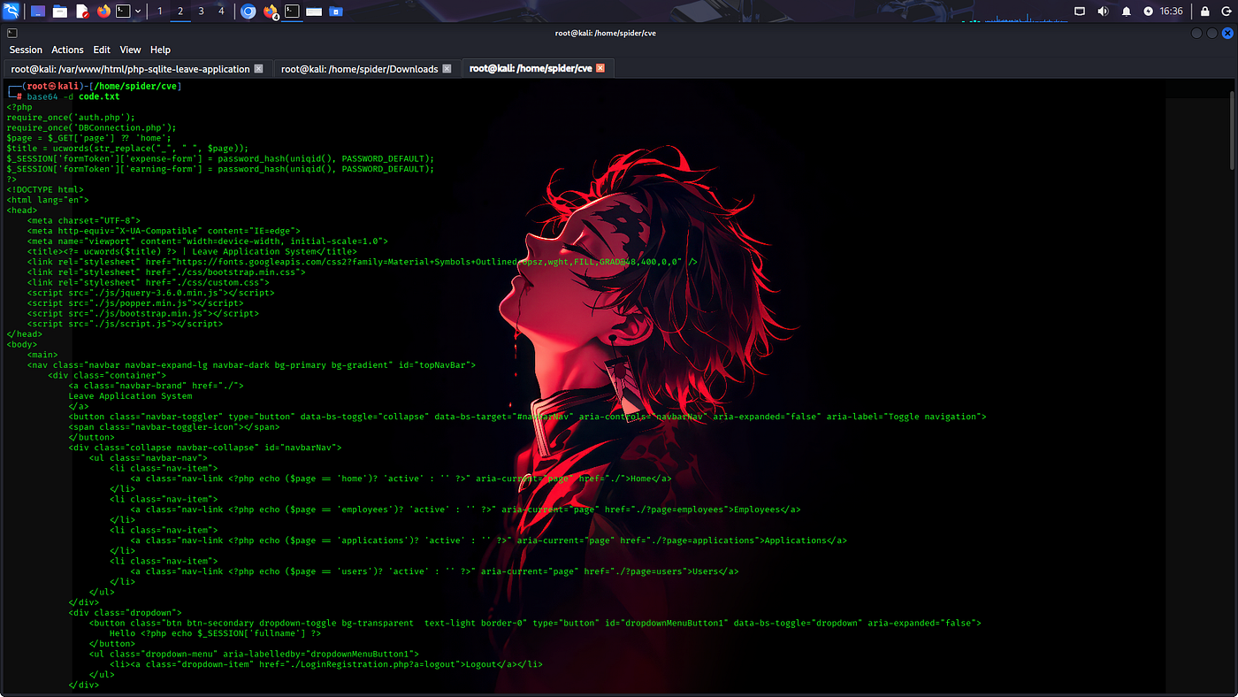Expand the terminal launcher dropdown arrow
1238x697 pixels.
(x=138, y=11)
